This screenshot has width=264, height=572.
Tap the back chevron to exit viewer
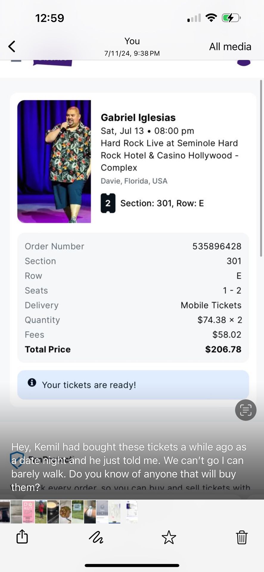pyautogui.click(x=11, y=46)
